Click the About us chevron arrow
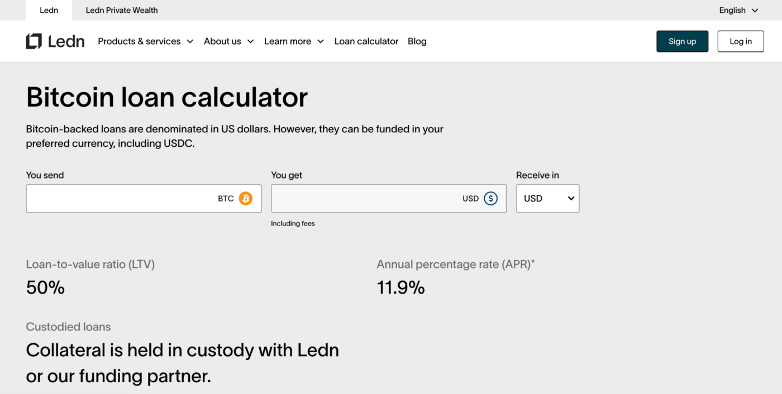Image resolution: width=782 pixels, height=394 pixels. pos(251,41)
